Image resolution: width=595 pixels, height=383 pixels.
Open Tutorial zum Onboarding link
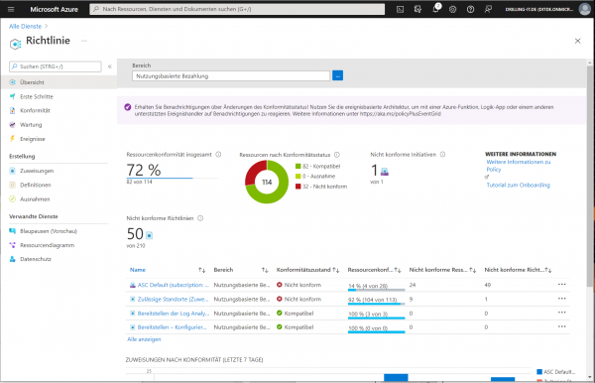point(518,185)
